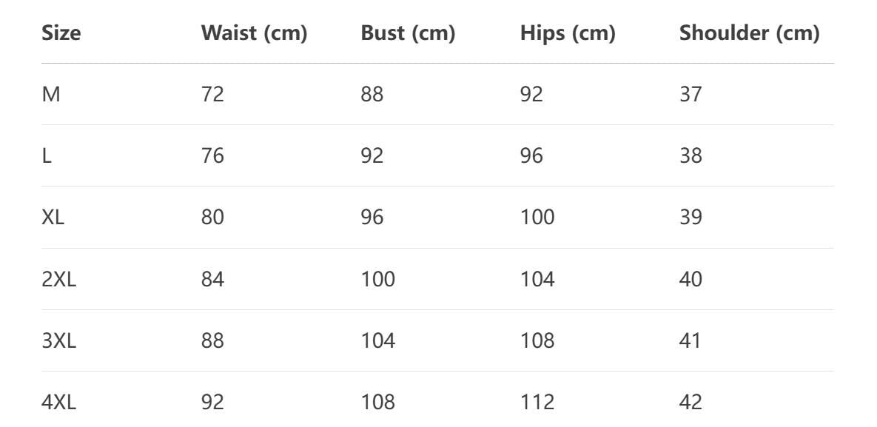Select the Bust (cm) column header
The height and width of the screenshot is (427, 877).
(408, 33)
